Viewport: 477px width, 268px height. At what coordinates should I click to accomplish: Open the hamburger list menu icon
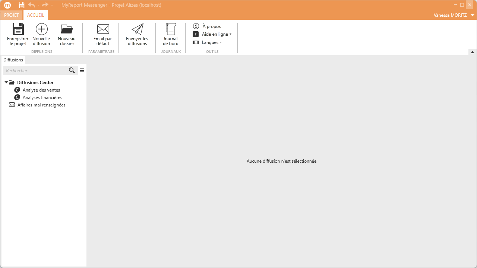pyautogui.click(x=82, y=70)
